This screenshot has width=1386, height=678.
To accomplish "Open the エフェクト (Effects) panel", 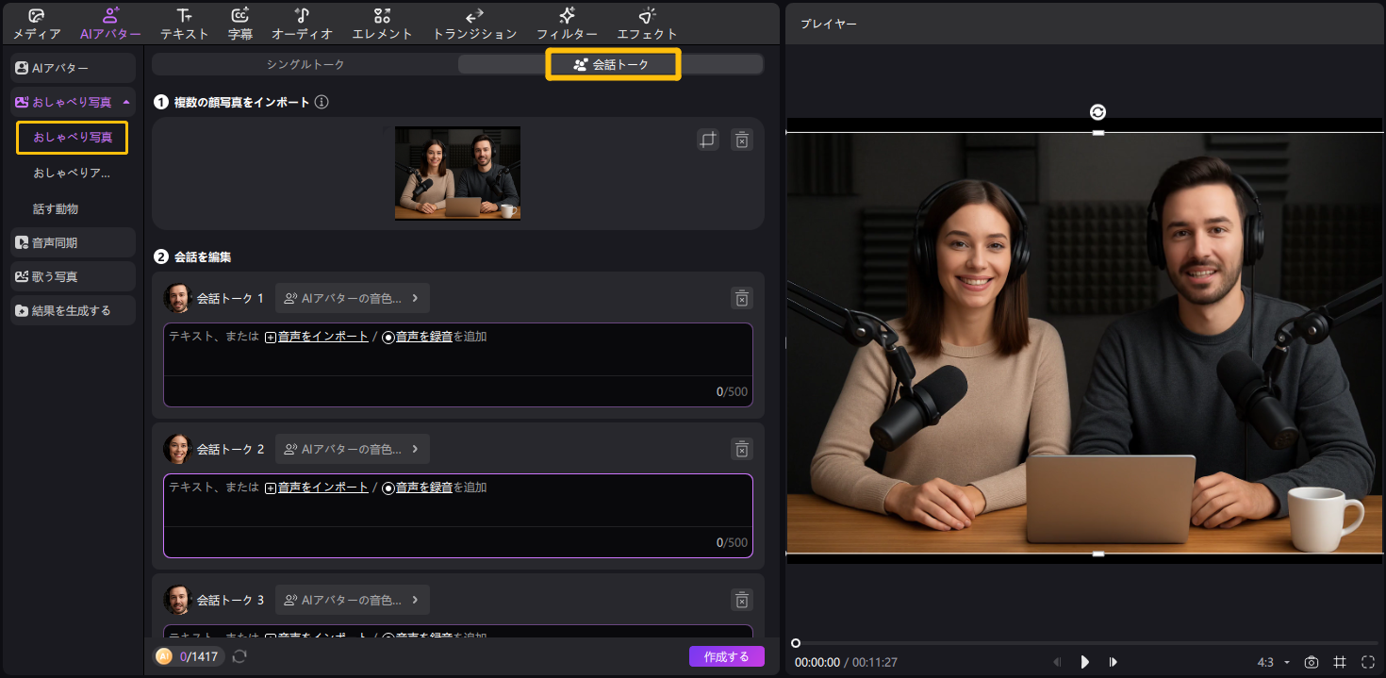I will click(647, 25).
